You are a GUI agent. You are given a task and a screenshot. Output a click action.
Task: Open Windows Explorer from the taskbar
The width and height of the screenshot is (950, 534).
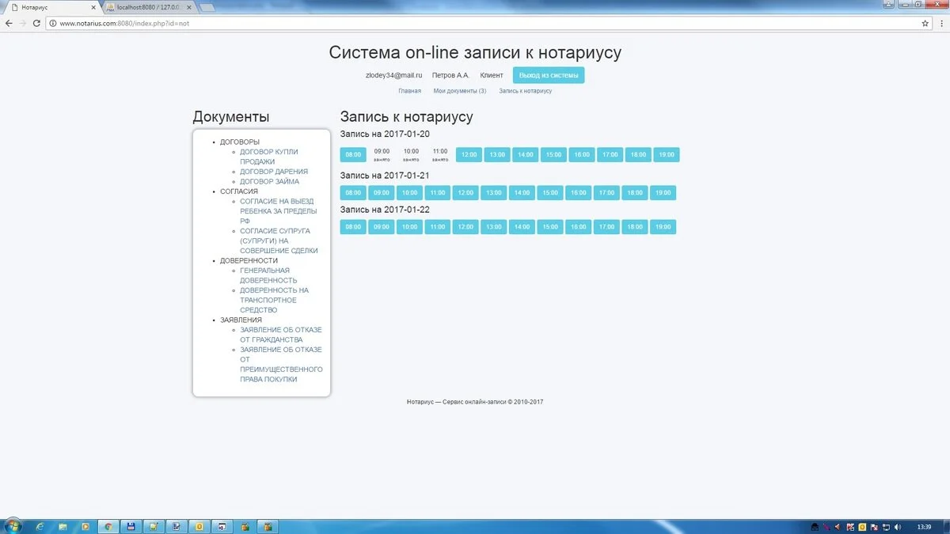tap(62, 525)
